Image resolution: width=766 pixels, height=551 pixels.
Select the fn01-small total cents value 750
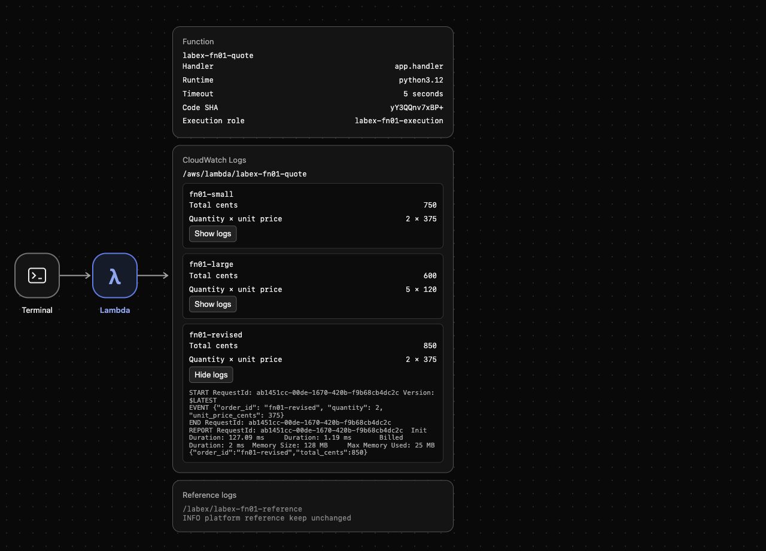point(430,205)
